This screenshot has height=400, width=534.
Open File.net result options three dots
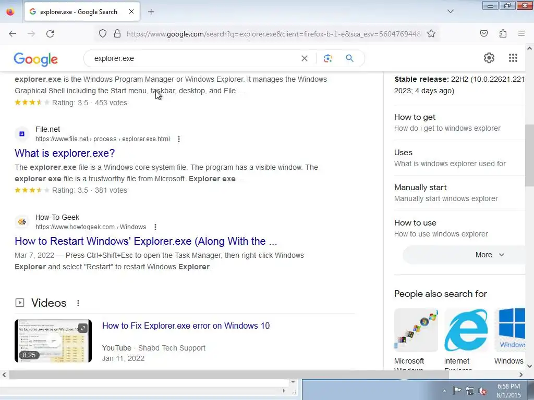pos(179,139)
